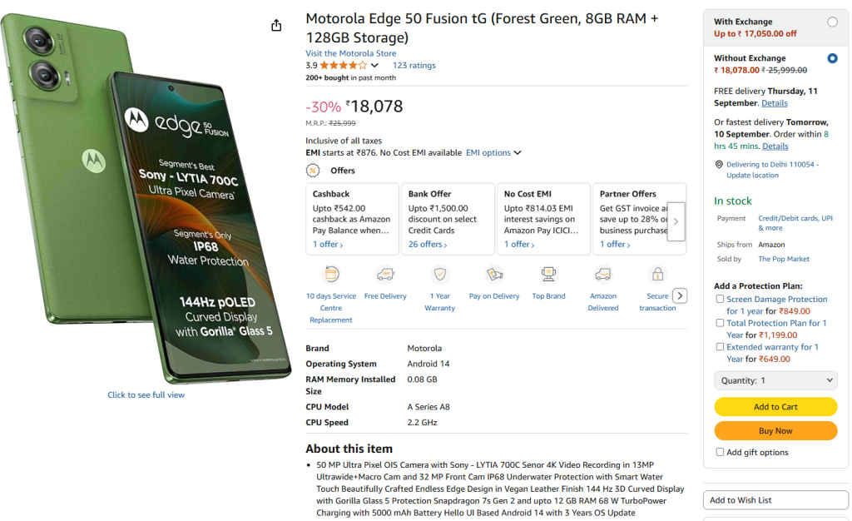Click the Buy Now button
Viewport: 852px width, 521px height.
(775, 431)
